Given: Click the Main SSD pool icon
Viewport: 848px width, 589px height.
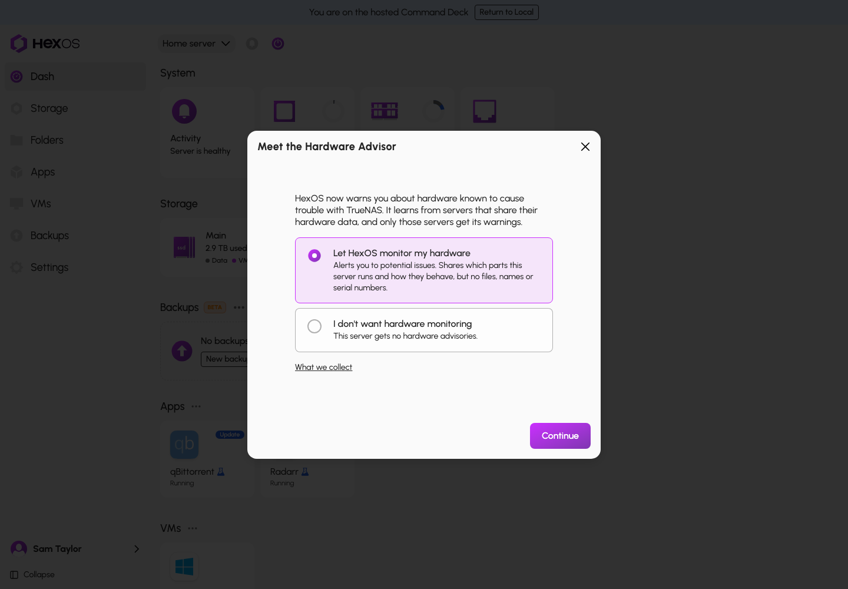Looking at the screenshot, I should [x=184, y=248].
